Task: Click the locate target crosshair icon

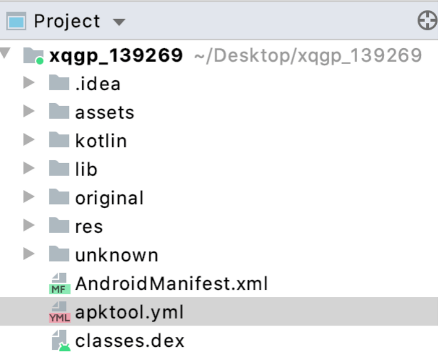Action: (427, 21)
